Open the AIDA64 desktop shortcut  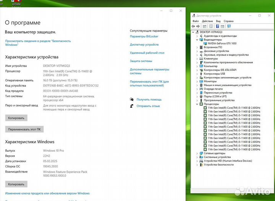click(16, 3)
